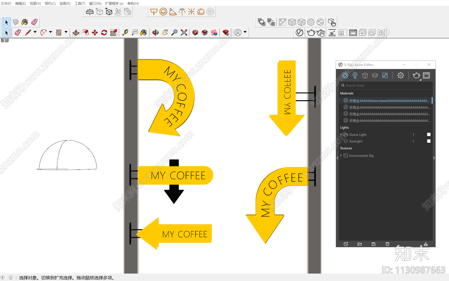Open the pencil tool dropdown arrow
449x281 pixels.
[35, 32]
